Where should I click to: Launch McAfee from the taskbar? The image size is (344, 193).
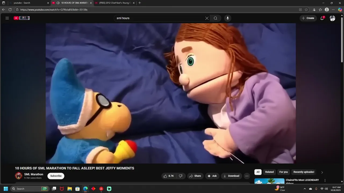tap(62, 189)
